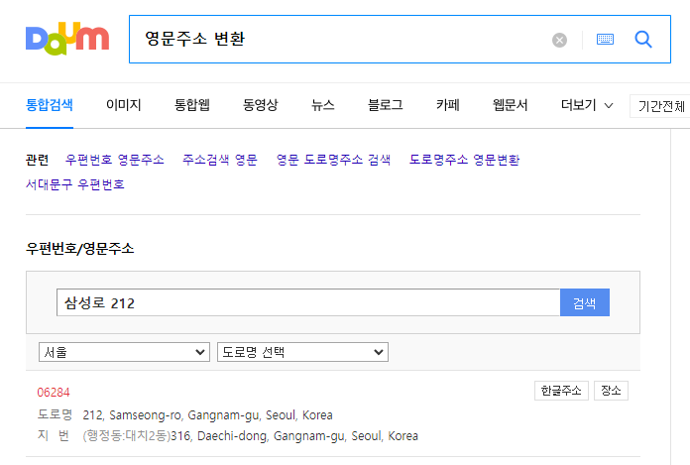Select the 웹문서 tab
Viewport: 690px width, 465px height.
click(x=510, y=105)
